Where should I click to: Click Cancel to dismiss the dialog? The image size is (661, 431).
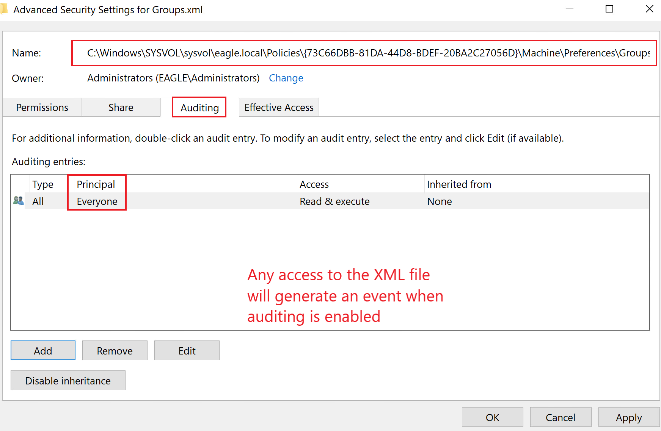[x=561, y=417]
